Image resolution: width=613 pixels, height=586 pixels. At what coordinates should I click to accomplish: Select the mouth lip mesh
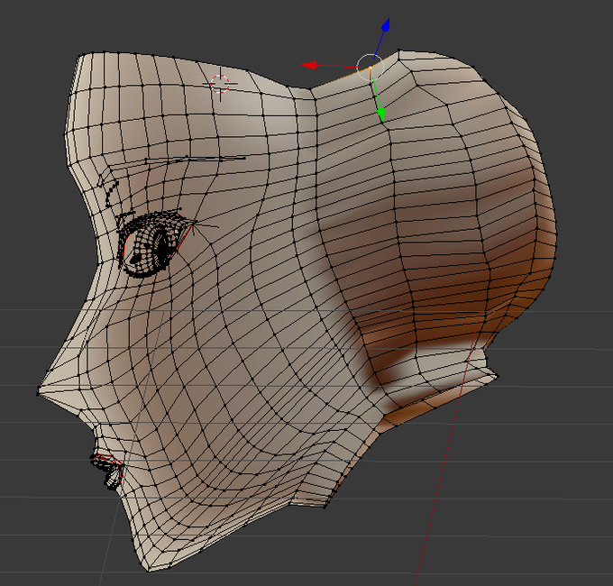coord(108,471)
